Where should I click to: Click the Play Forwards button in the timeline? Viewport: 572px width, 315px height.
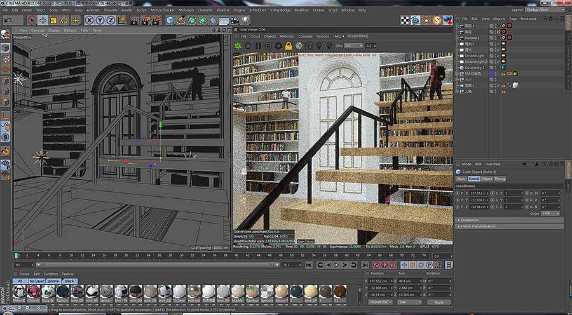click(337, 265)
